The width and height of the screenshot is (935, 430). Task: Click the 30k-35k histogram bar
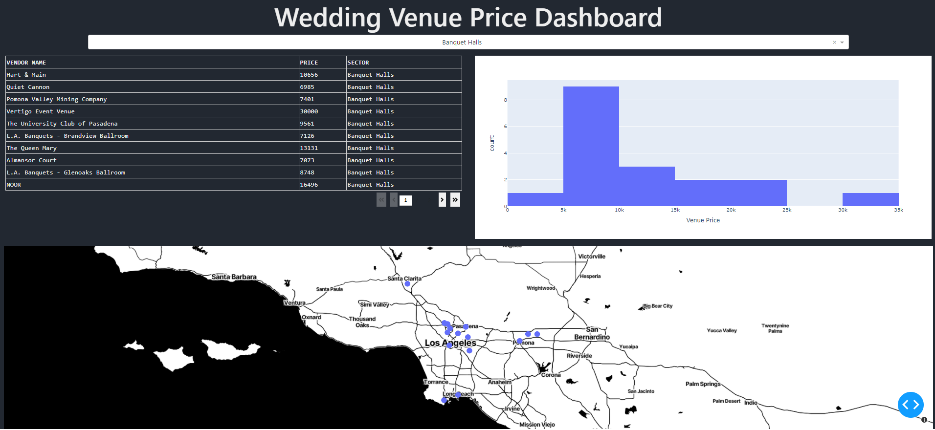coord(870,199)
